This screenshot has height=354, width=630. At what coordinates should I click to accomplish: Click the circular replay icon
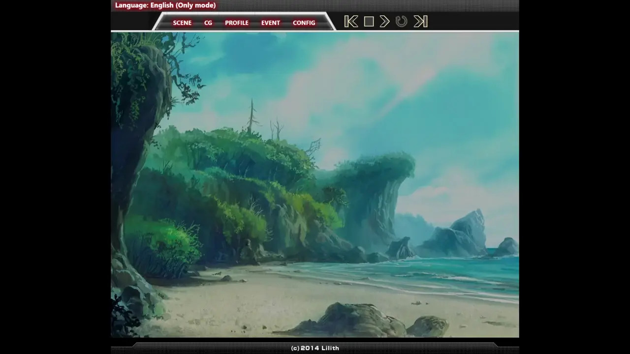click(402, 22)
